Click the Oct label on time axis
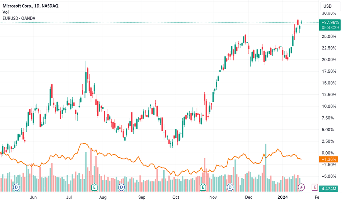Viewport: 342px width, 202px height. pyautogui.click(x=176, y=197)
